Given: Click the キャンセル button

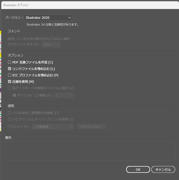Looking at the screenshot, I should (x=163, y=169).
